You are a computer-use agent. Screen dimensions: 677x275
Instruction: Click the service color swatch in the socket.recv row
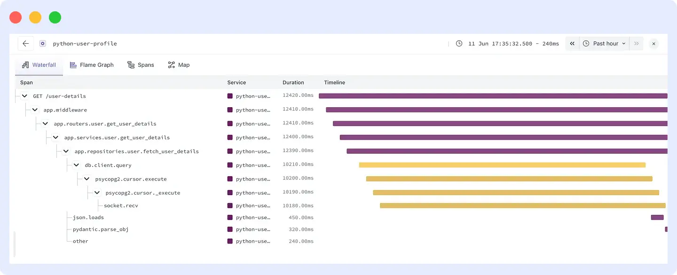click(230, 205)
